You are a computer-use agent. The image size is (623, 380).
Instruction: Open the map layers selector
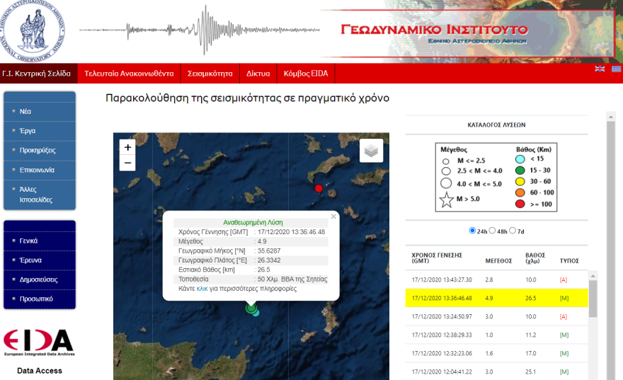371,151
